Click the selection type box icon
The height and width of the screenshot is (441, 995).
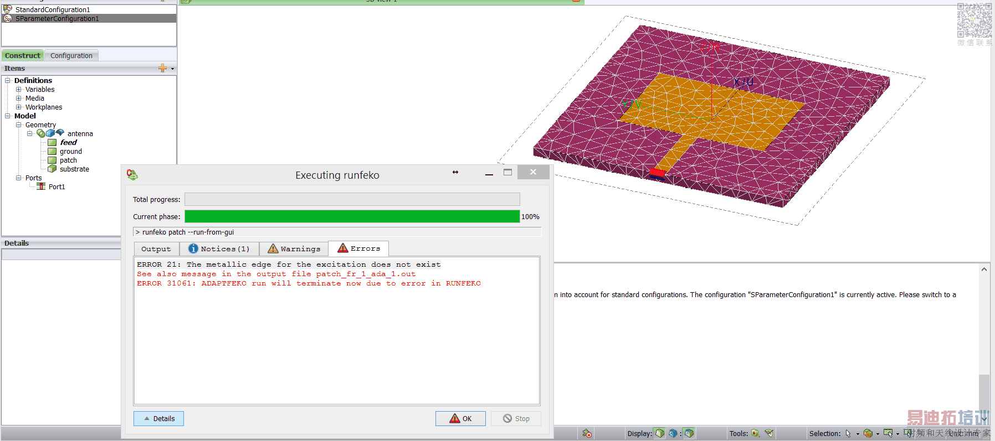(x=868, y=433)
